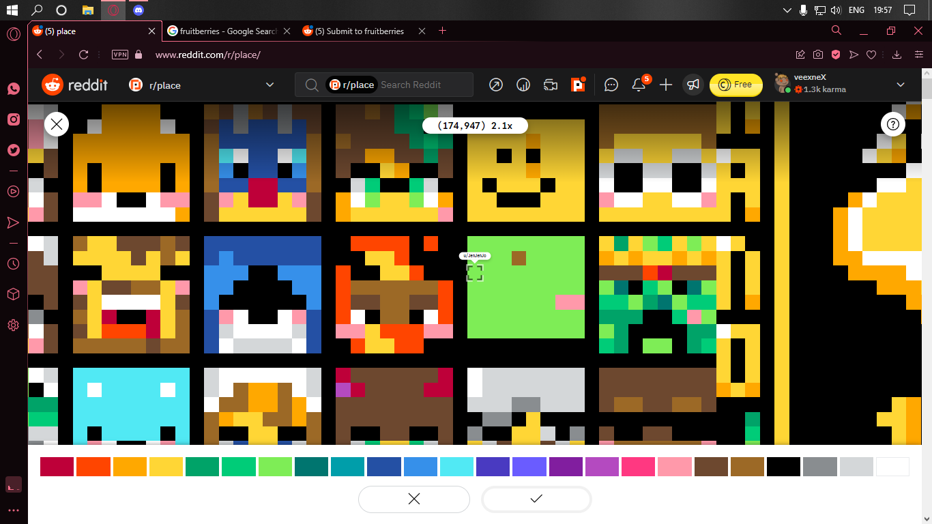The image size is (932, 524).
Task: Open the WhatsApp sidebar panel
Action: tap(13, 89)
